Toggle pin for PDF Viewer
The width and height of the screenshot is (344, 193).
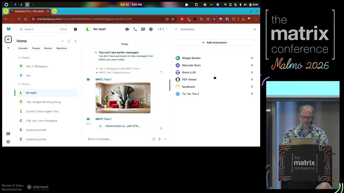point(252,80)
